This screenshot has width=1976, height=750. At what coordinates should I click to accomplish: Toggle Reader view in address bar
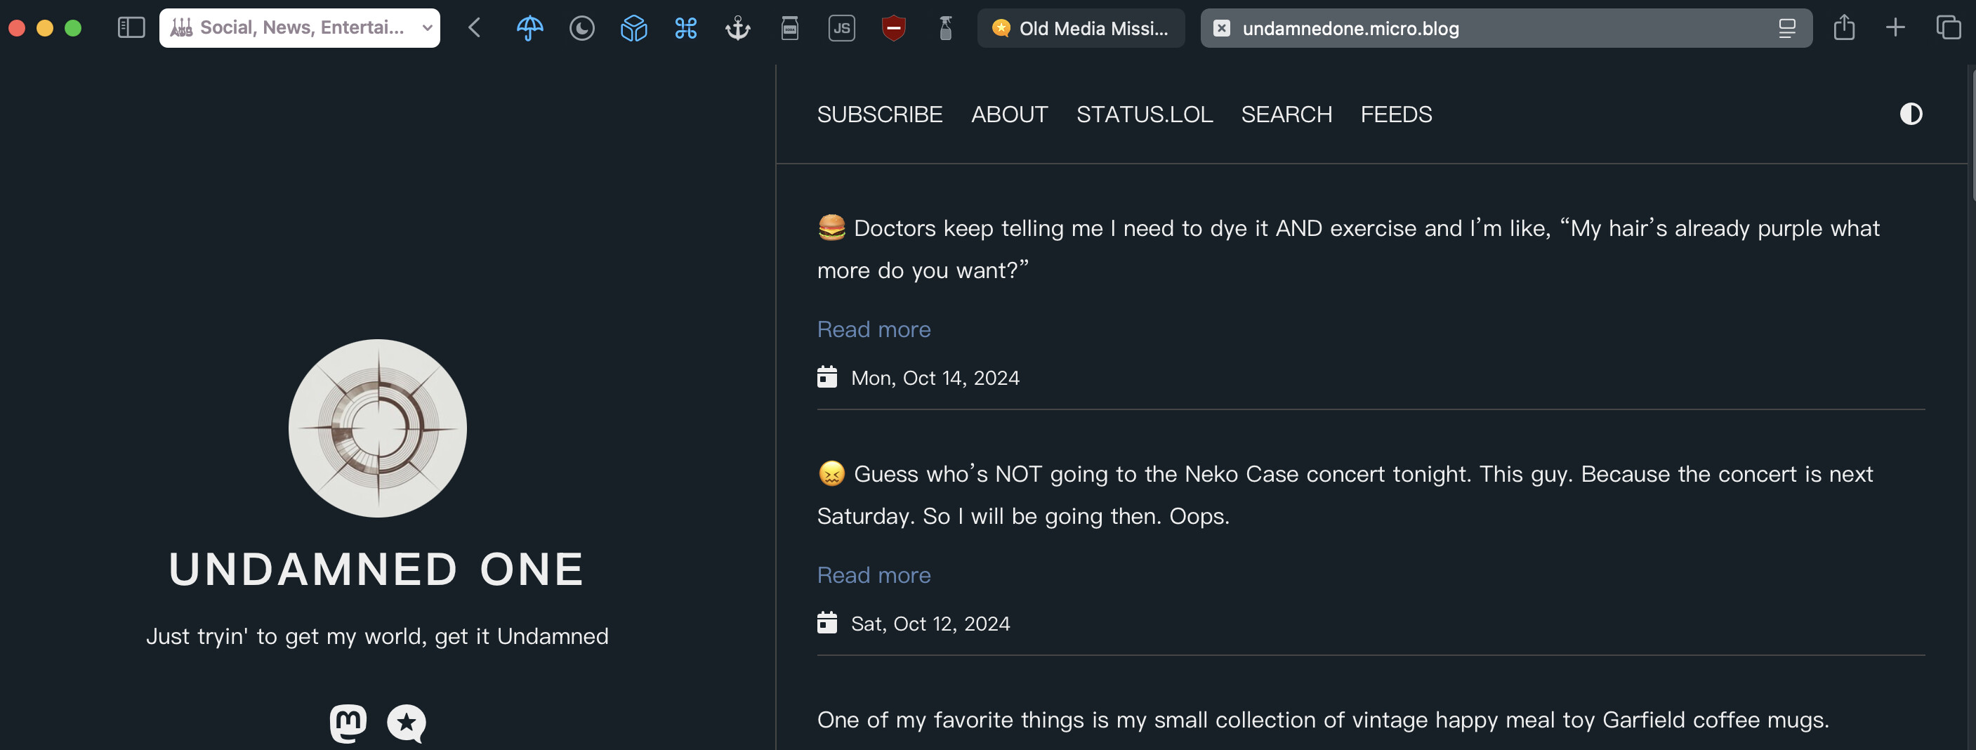pyautogui.click(x=1786, y=28)
